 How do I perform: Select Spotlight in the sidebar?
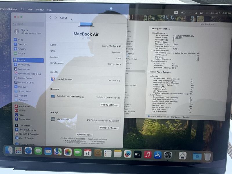coord(21,96)
